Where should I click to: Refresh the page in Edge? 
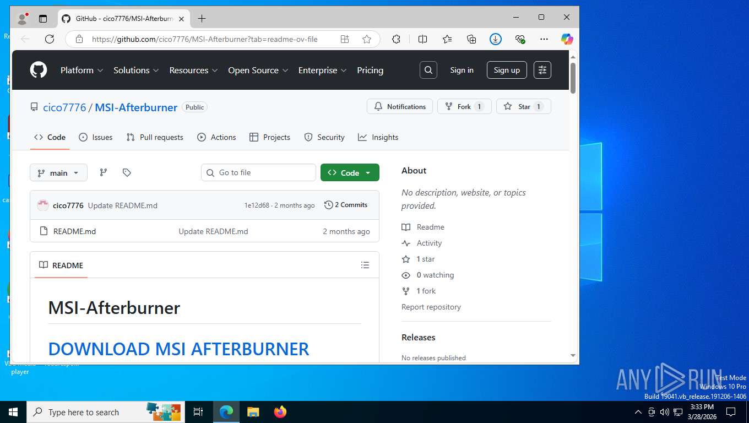pyautogui.click(x=50, y=39)
